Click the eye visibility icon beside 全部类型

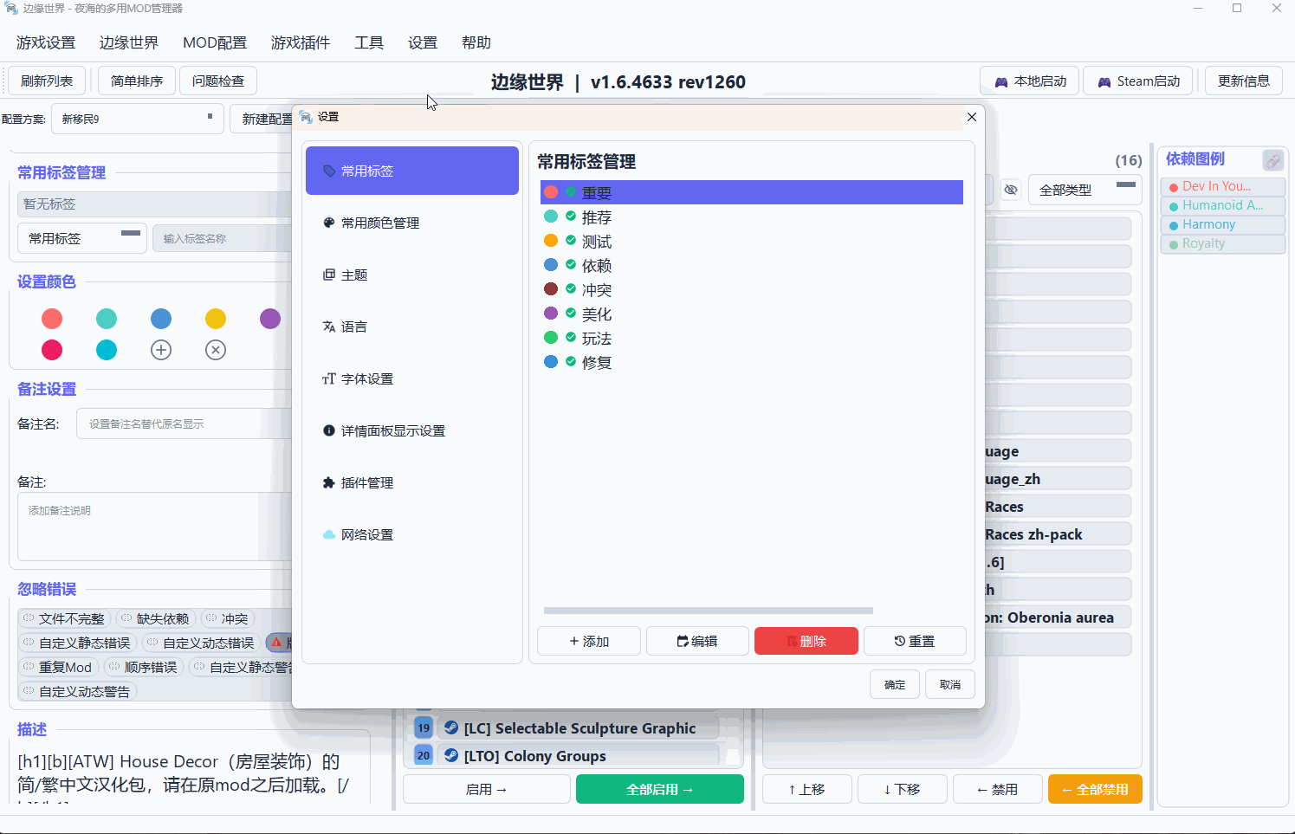(x=1010, y=190)
